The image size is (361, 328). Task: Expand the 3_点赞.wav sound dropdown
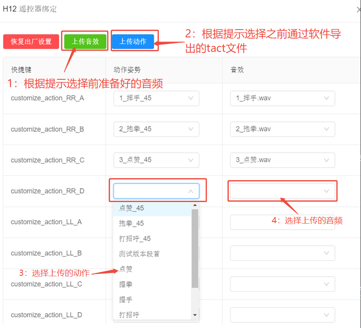[x=282, y=160]
